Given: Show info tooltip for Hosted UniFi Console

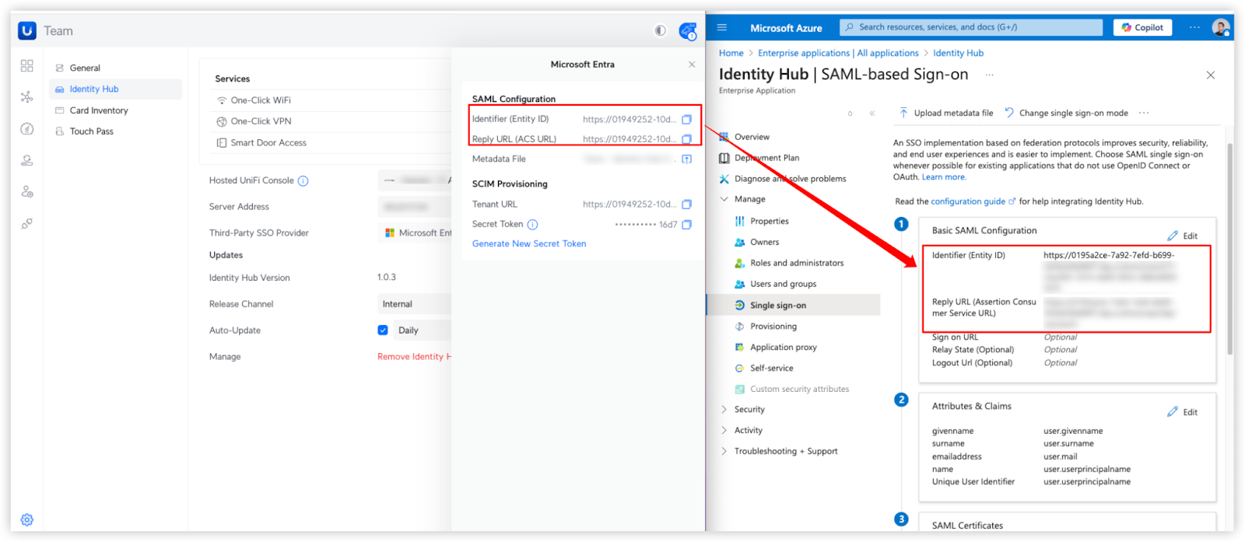Looking at the screenshot, I should coord(303,181).
